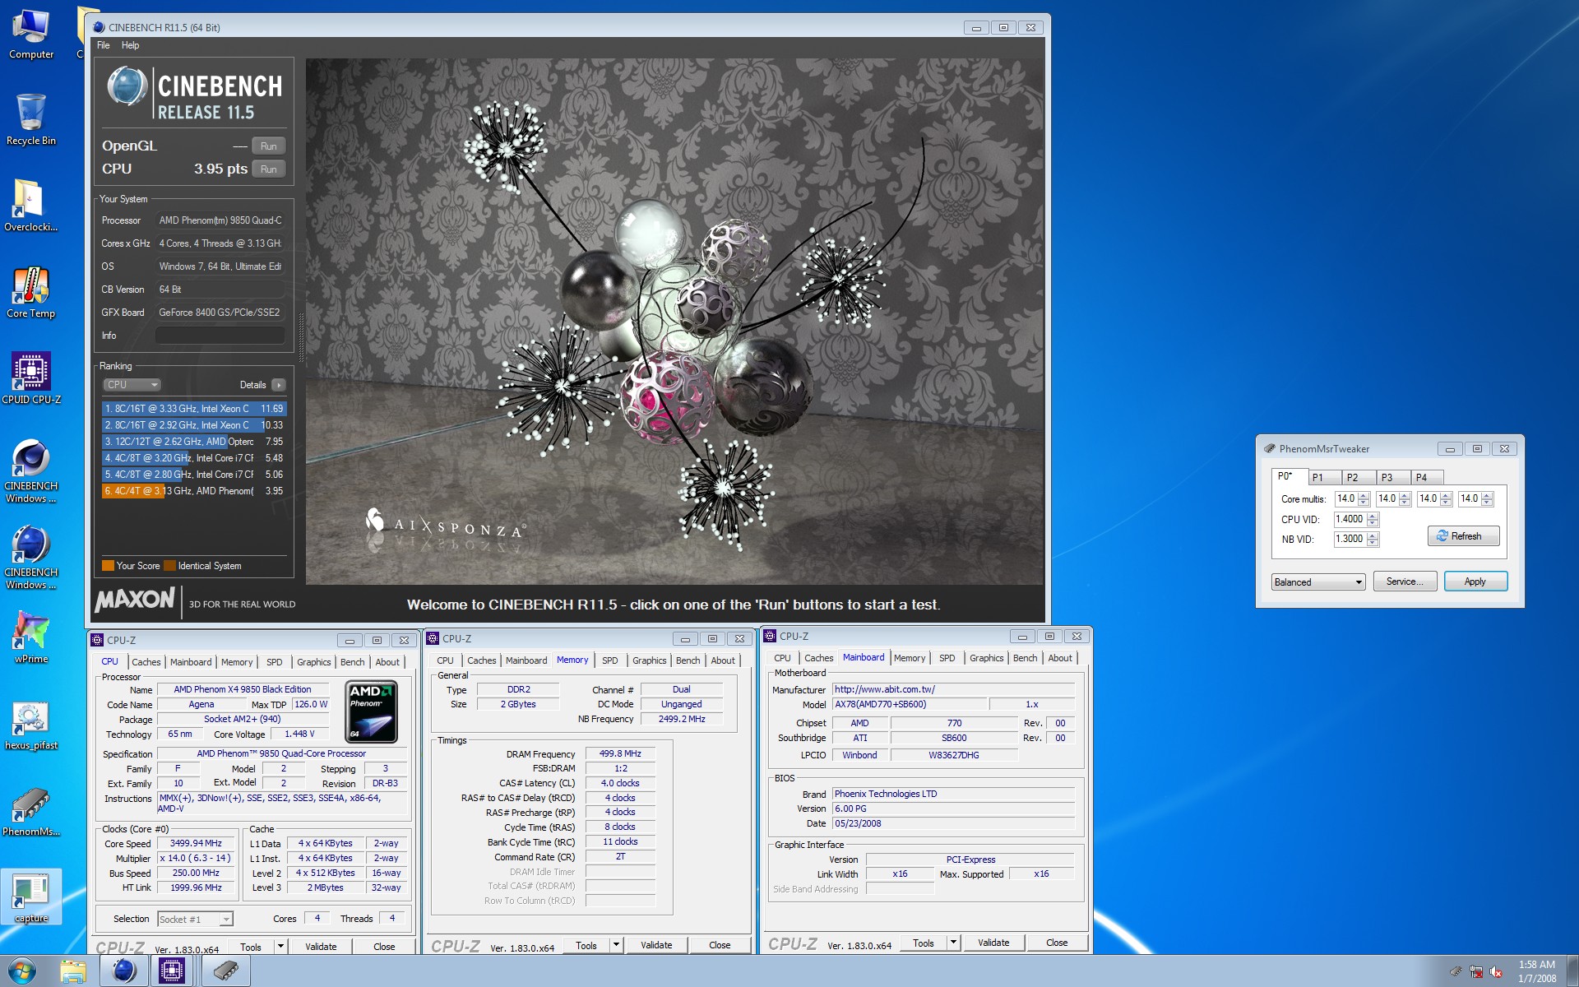Open the Windows Start orb
Viewport: 1579px width, 987px height.
click(x=22, y=971)
